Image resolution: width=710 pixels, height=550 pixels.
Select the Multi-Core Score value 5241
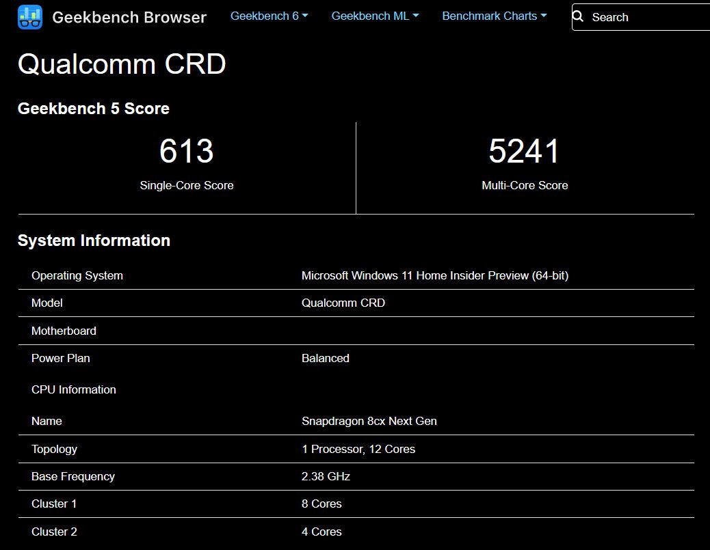tap(525, 151)
